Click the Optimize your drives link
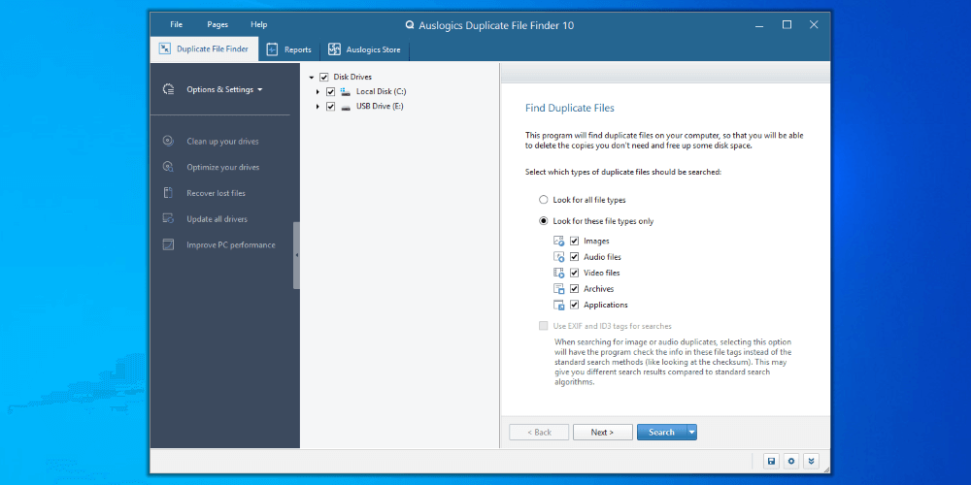 coord(223,167)
